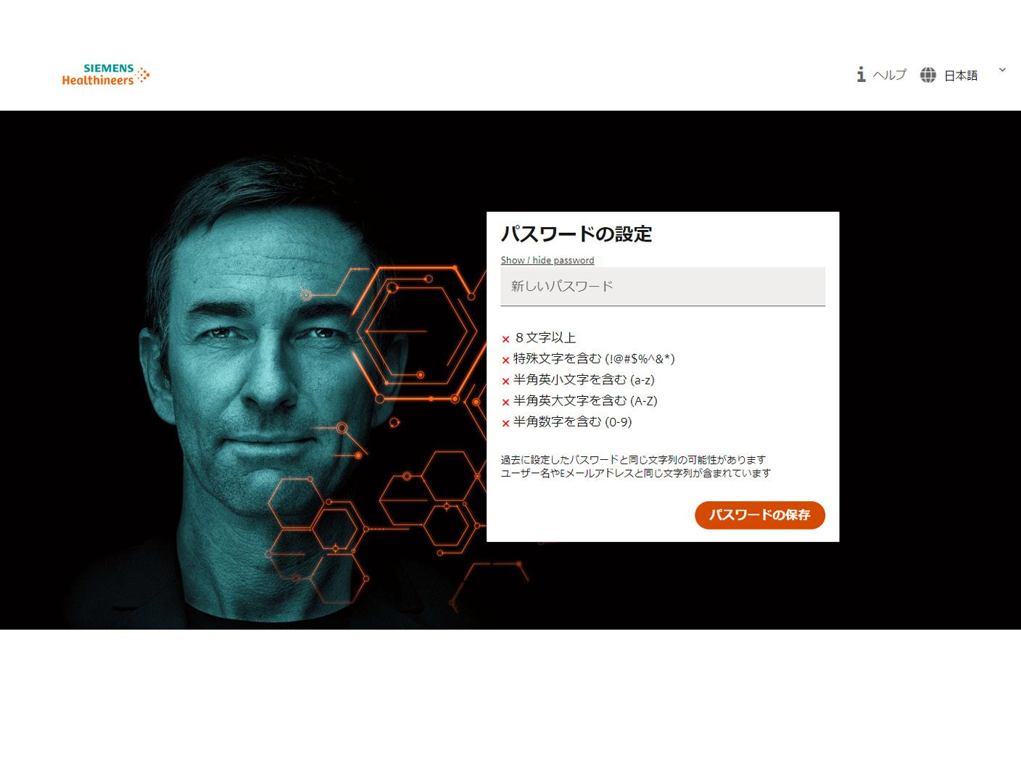Click the 半角数字を含む (0-9) requirement text
1021x766 pixels.
572,421
